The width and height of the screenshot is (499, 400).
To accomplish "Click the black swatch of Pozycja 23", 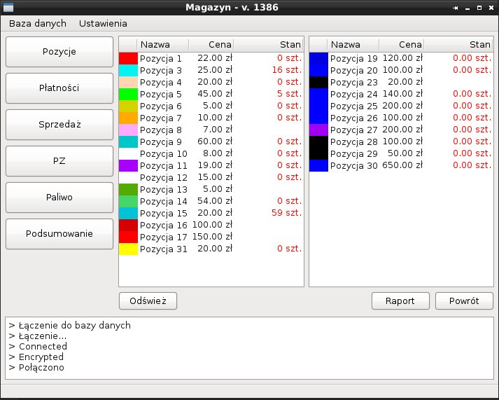I will click(x=318, y=83).
